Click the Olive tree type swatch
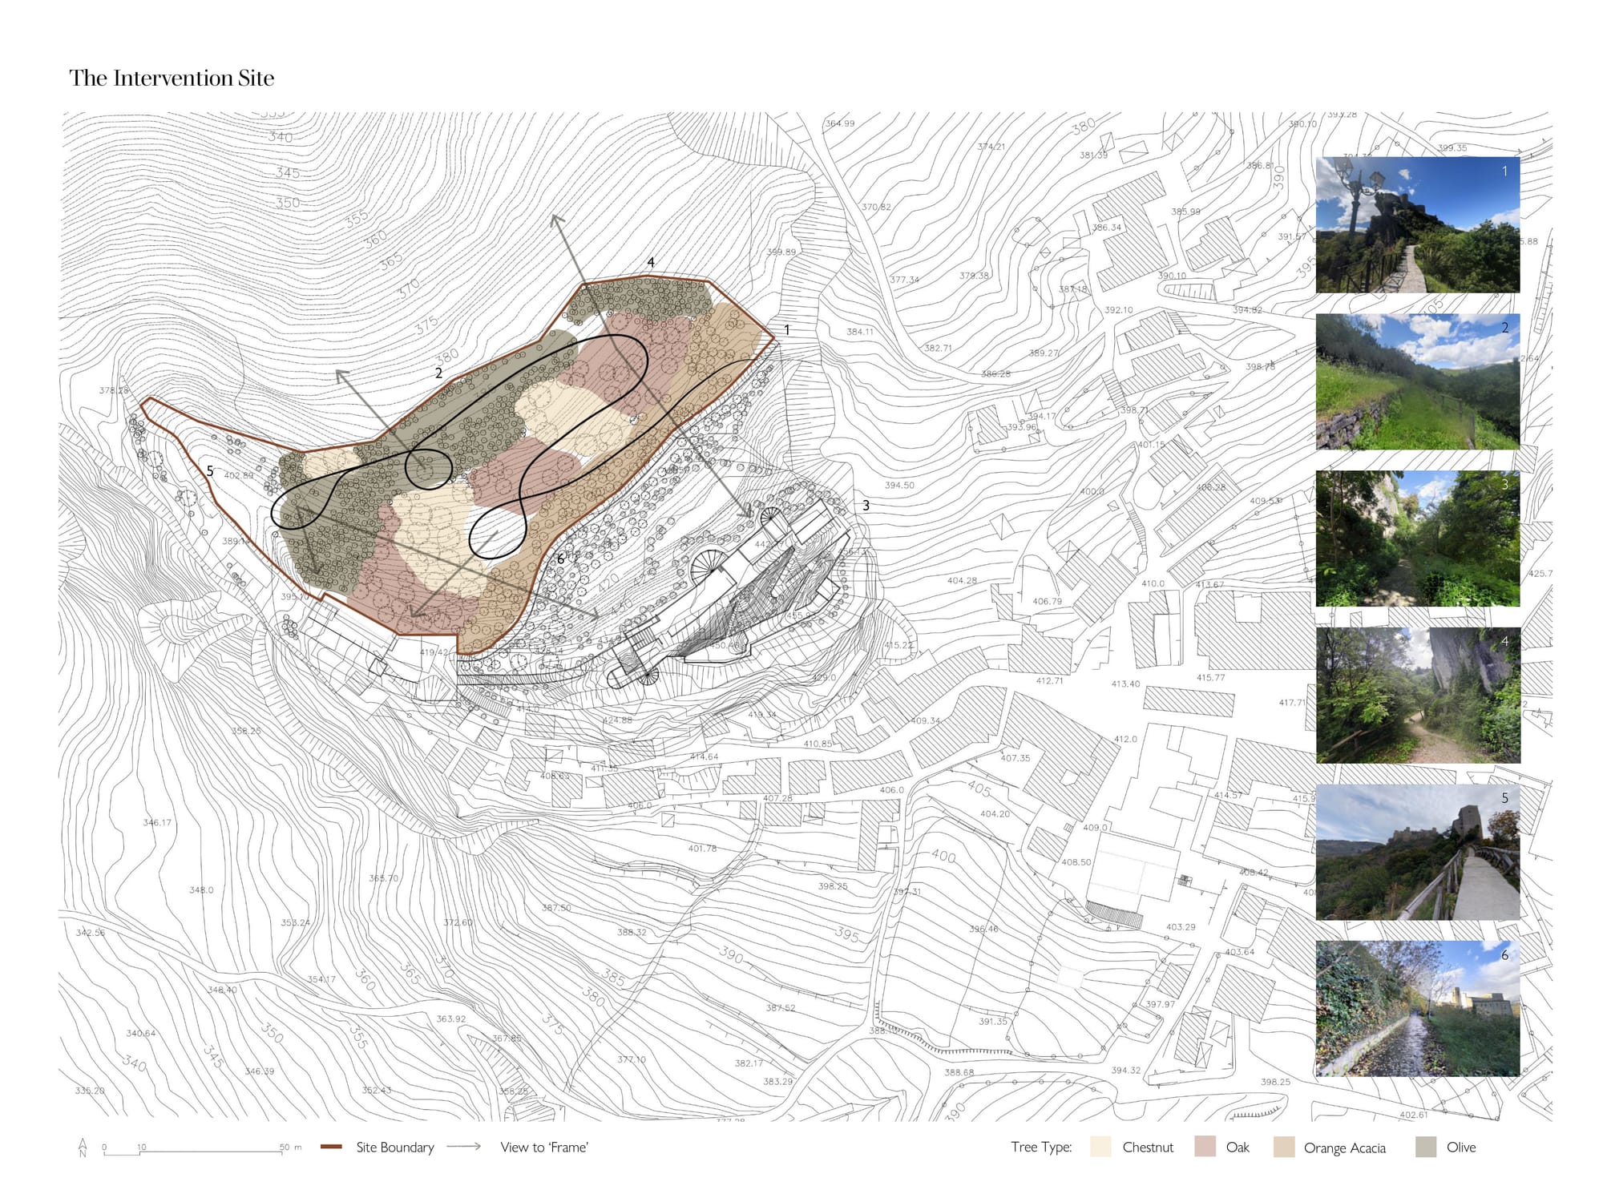This screenshot has width=1603, height=1202. coord(1426,1147)
